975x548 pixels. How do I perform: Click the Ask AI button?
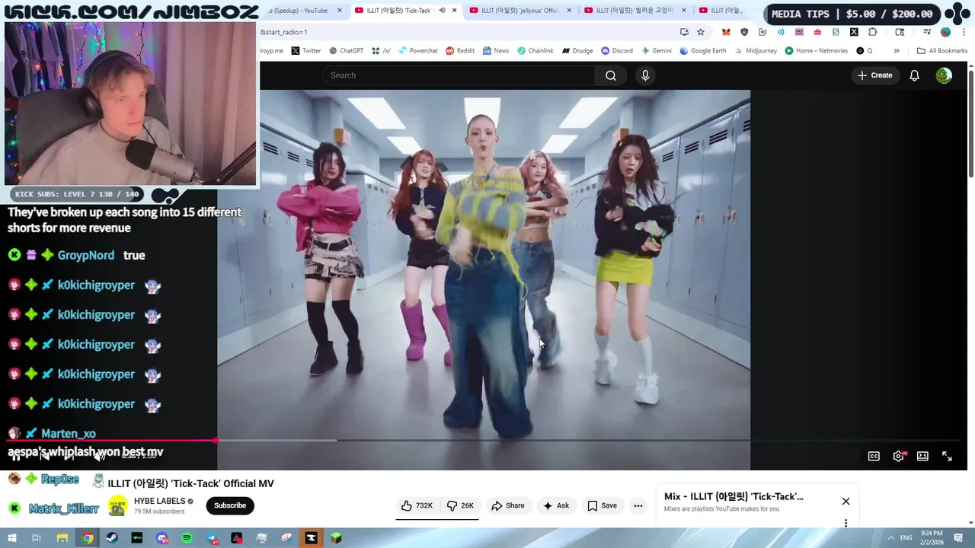point(555,505)
